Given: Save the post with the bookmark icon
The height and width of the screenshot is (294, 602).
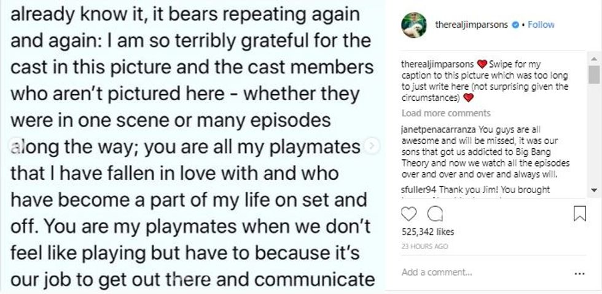Looking at the screenshot, I should (x=579, y=213).
